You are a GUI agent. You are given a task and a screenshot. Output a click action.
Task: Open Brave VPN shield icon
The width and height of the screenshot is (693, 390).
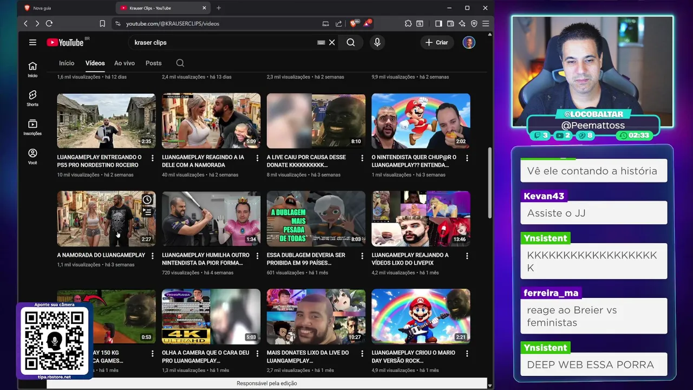[474, 23]
